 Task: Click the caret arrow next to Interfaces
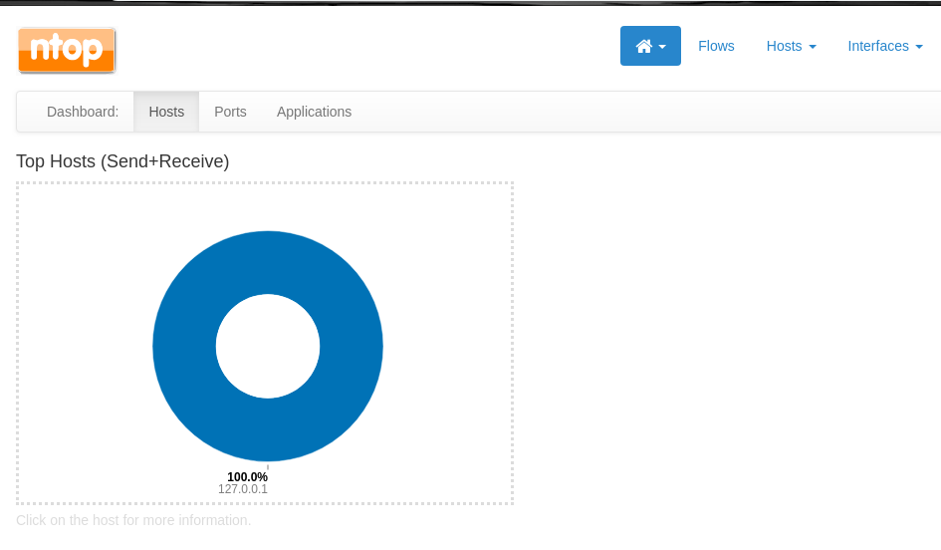point(919,47)
